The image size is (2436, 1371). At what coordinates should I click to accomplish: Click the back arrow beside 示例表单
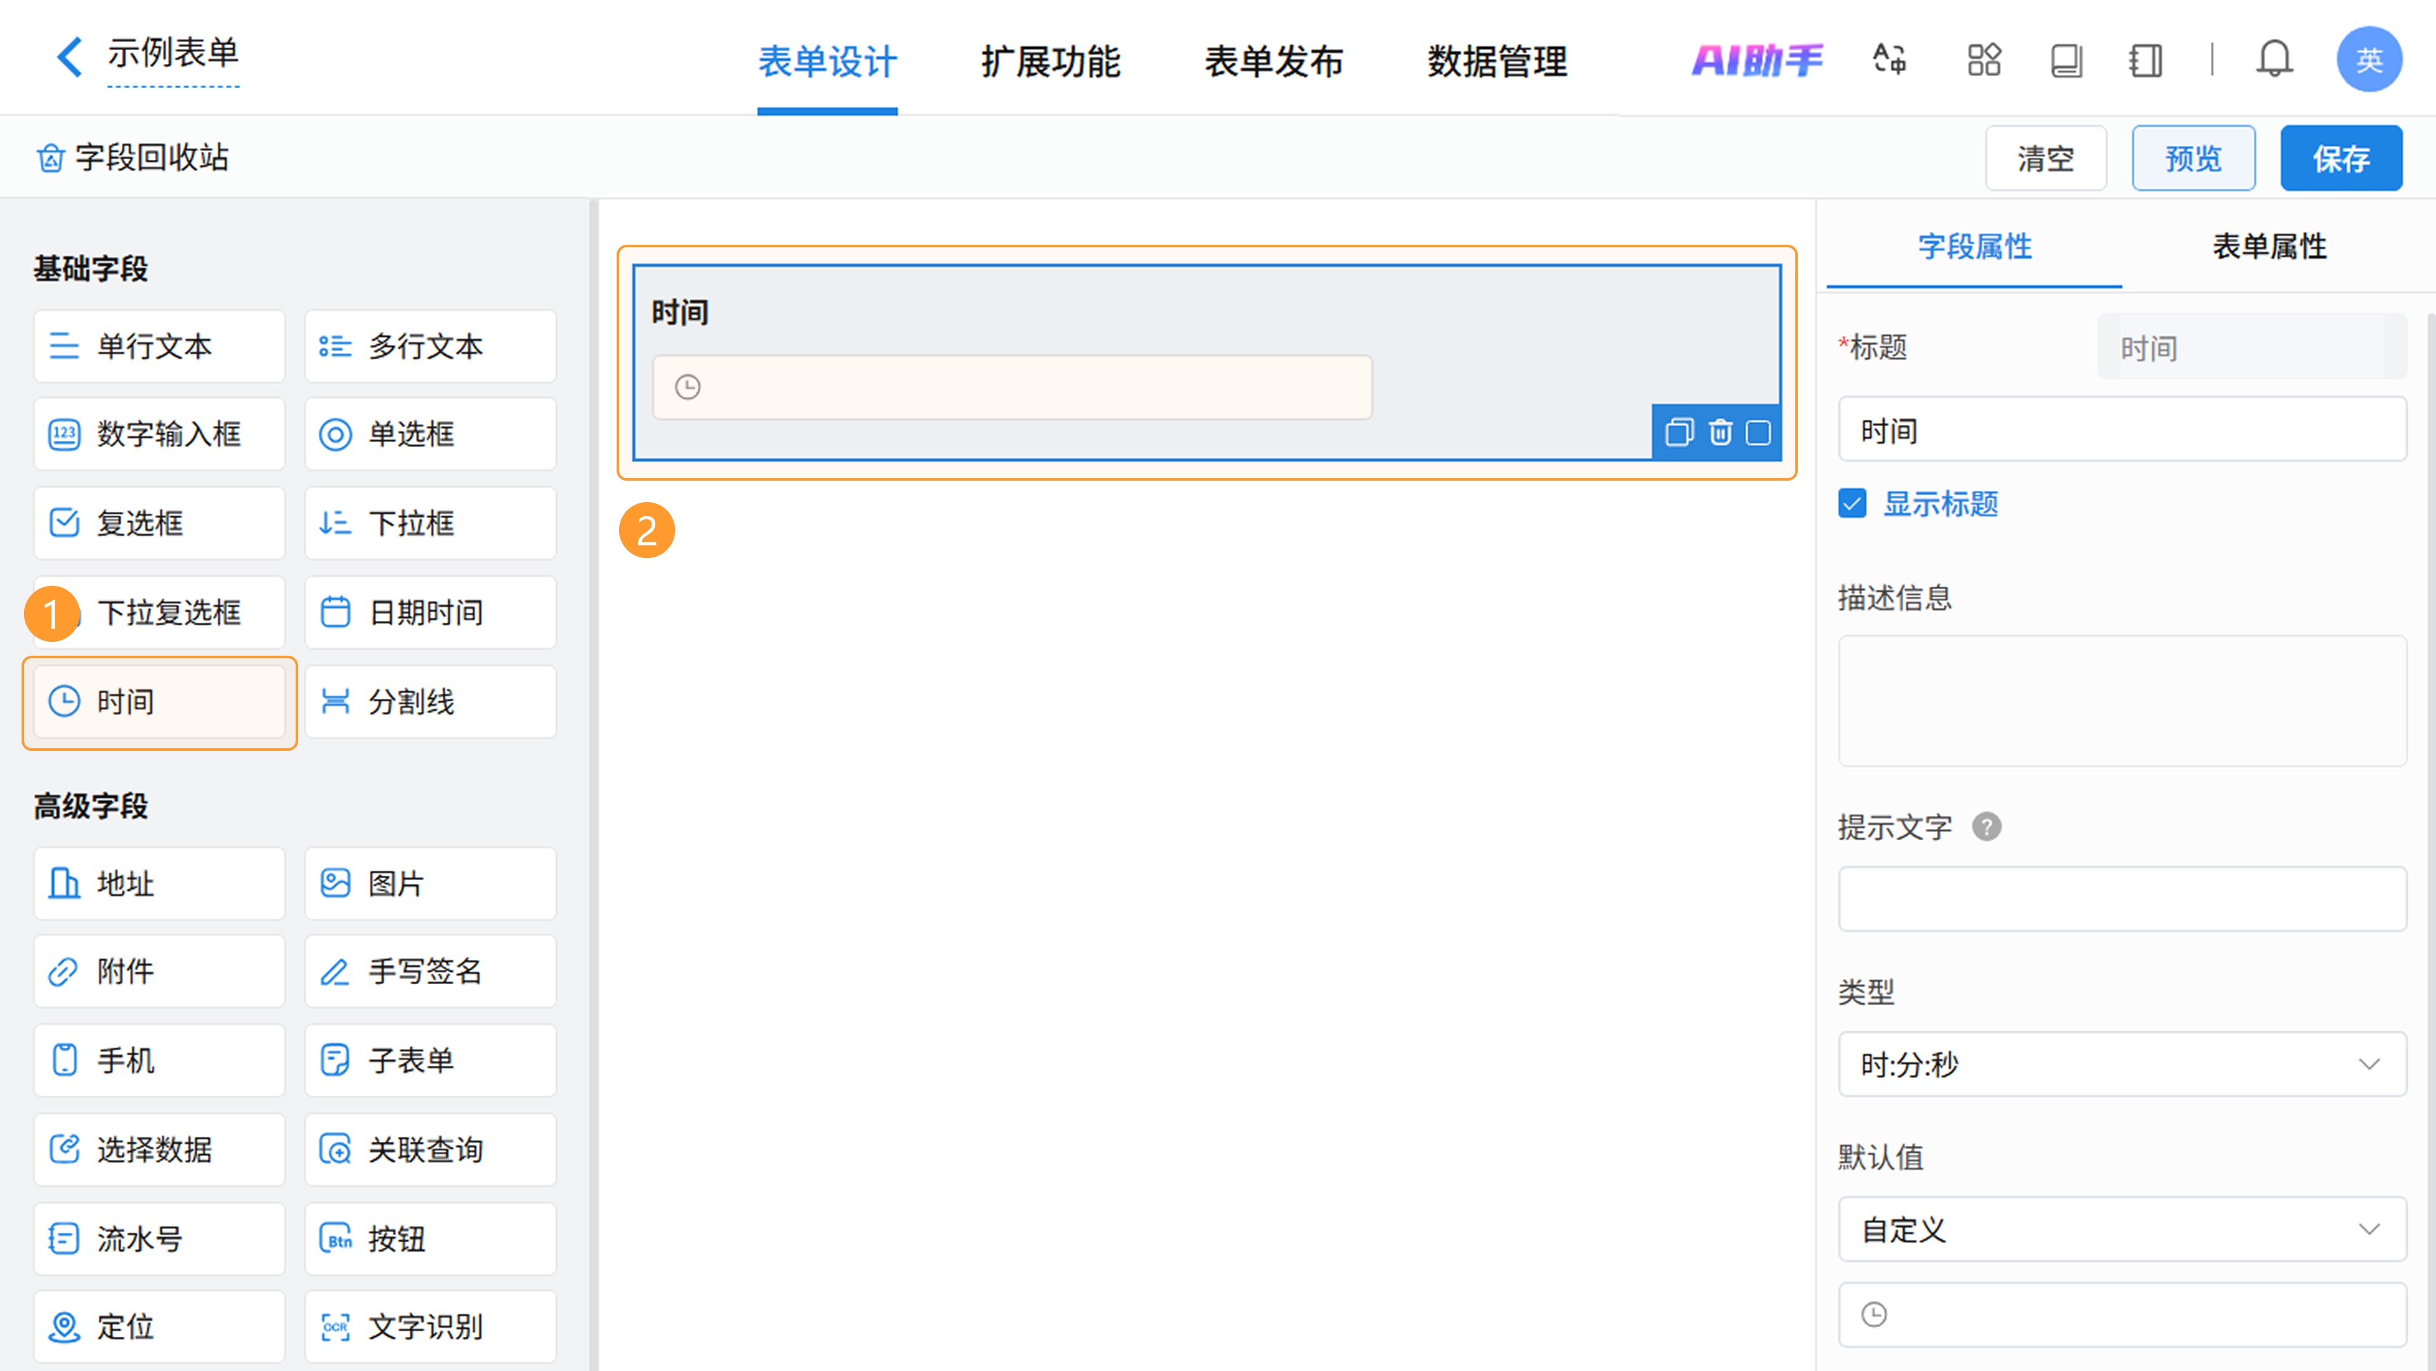[x=69, y=56]
